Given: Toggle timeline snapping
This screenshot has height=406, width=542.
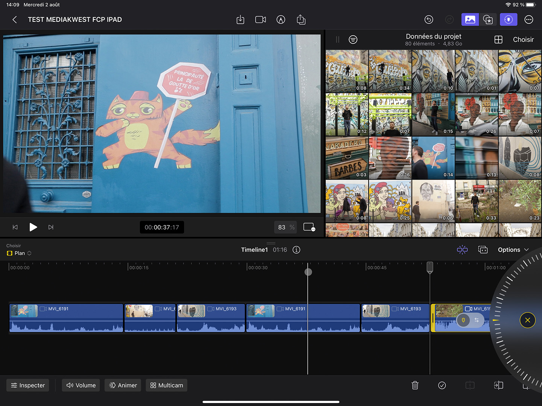Looking at the screenshot, I should pyautogui.click(x=462, y=250).
